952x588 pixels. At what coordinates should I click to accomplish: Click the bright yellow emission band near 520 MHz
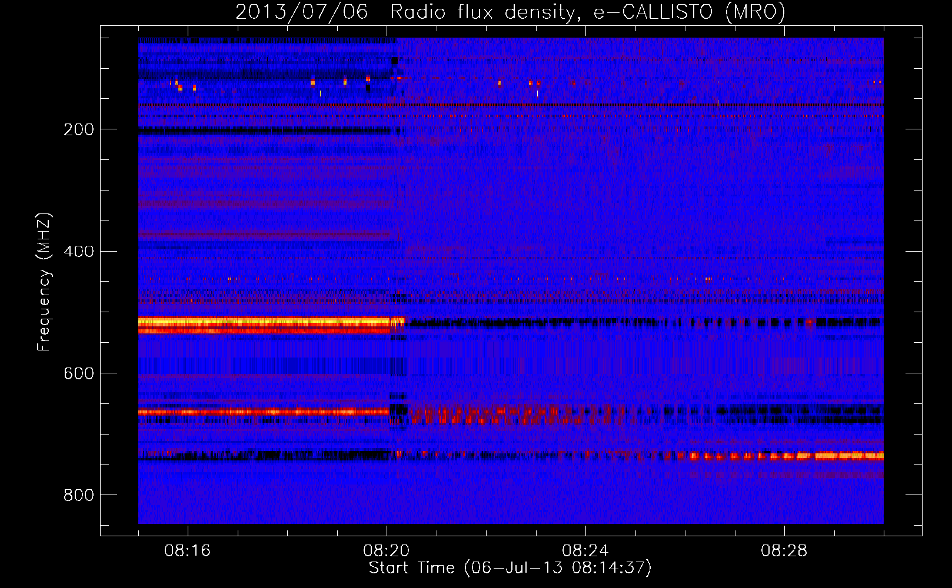pos(271,322)
